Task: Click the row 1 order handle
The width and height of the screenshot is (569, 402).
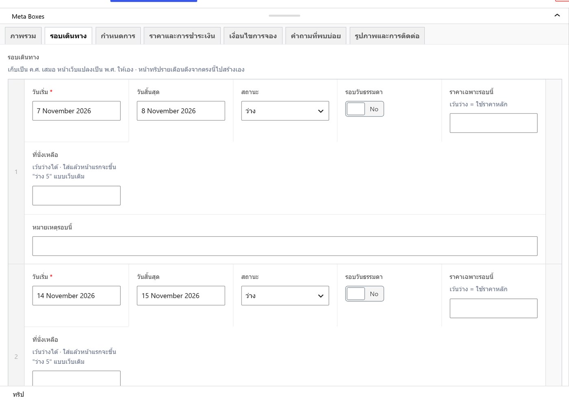Action: [16, 172]
